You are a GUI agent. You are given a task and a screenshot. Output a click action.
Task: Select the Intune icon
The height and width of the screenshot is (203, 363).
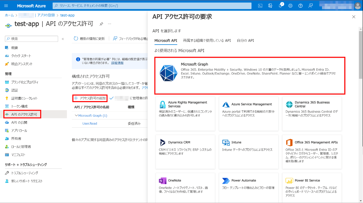tap(226, 143)
